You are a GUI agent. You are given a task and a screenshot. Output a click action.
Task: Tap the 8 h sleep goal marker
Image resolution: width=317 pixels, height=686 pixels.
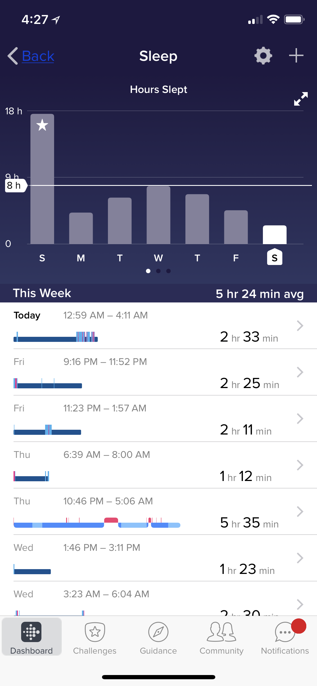(x=15, y=186)
